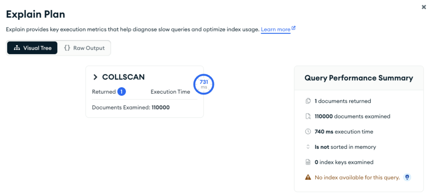
Task: Open the Learn more link
Action: (x=275, y=29)
